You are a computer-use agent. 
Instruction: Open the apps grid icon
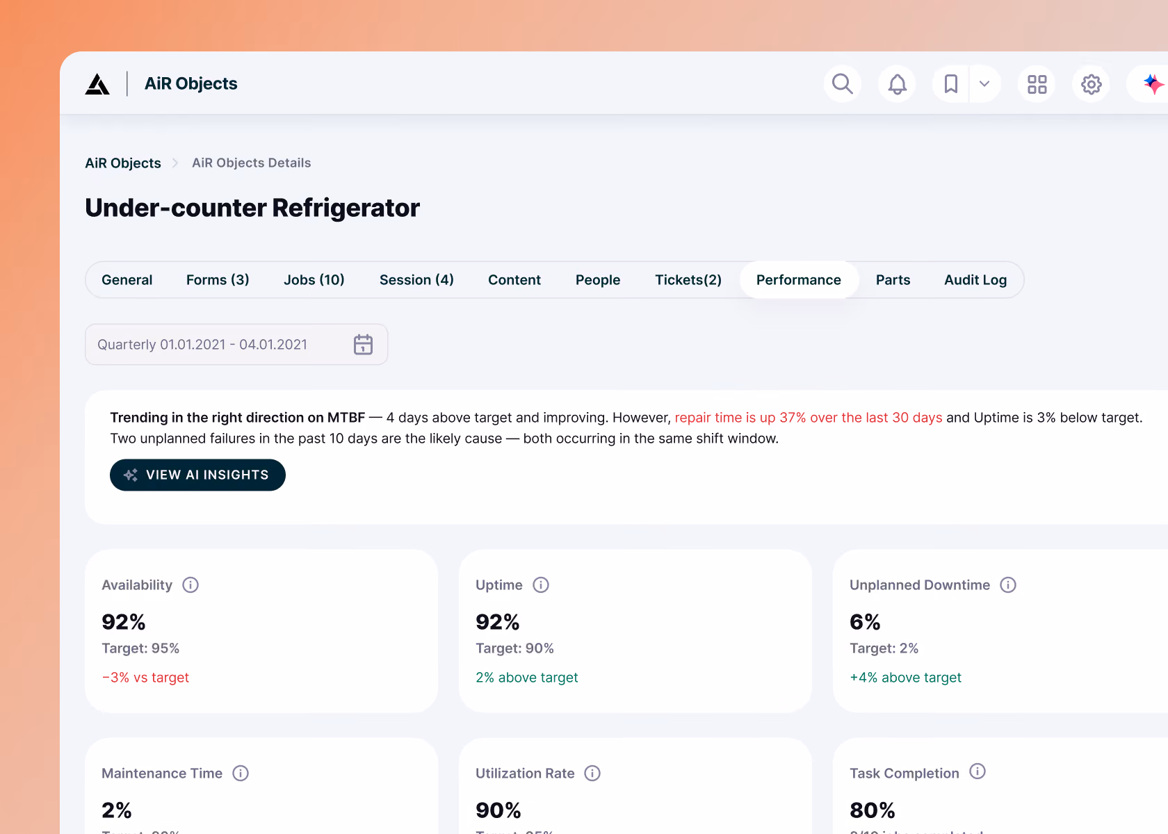coord(1037,84)
